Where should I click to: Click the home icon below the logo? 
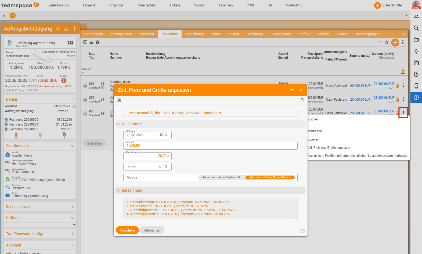click(x=4, y=16)
